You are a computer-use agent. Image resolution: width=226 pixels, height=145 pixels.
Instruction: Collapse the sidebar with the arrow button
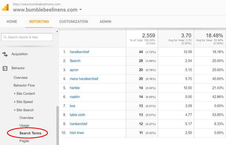click(x=57, y=31)
